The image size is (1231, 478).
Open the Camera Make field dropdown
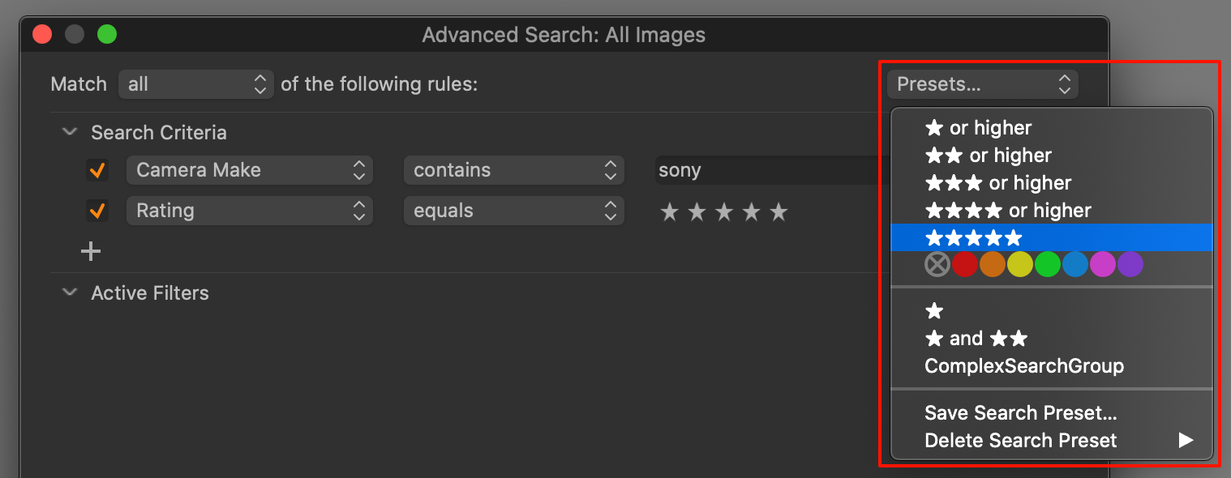click(x=250, y=170)
